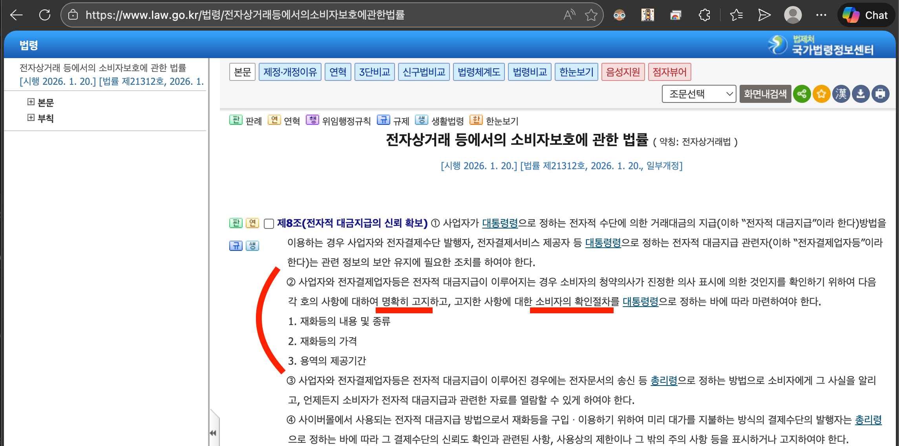The height and width of the screenshot is (446, 899).
Task: Click the 화면내검색 button
Action: pos(765,94)
